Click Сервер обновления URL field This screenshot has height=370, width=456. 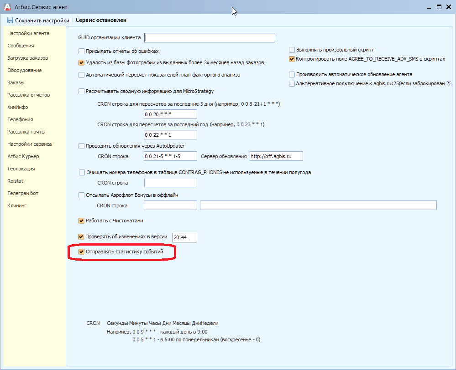[x=276, y=156]
